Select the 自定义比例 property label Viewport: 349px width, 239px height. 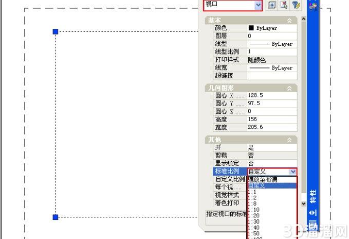point(230,179)
